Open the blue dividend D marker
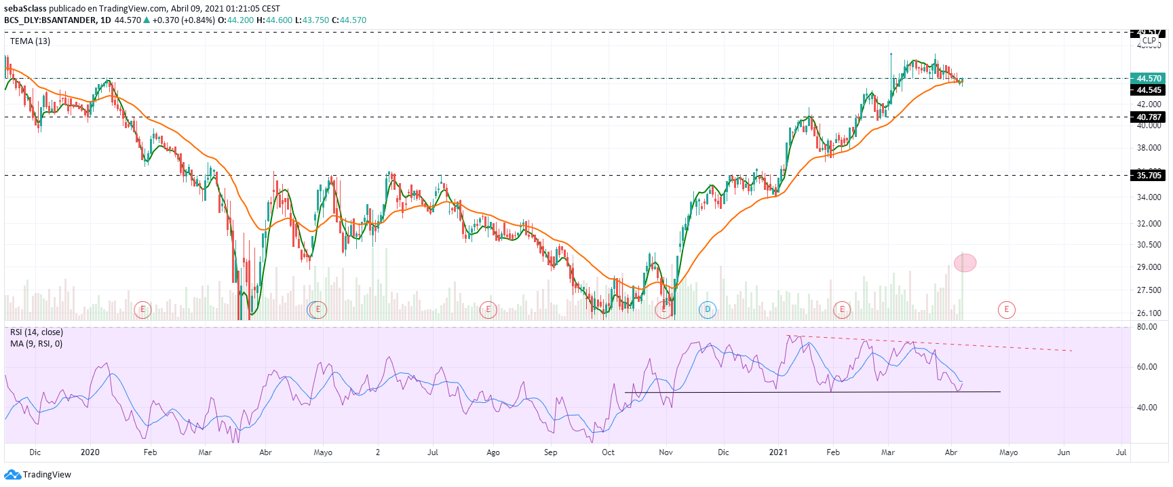The height and width of the screenshot is (487, 1173). click(x=708, y=310)
